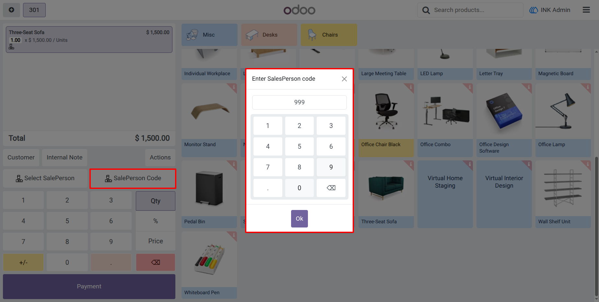This screenshot has width=599, height=302.
Task: Click the SalesPerson code input field
Action: click(299, 102)
